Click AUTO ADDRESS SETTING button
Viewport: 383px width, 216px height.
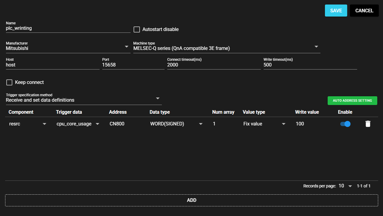click(x=352, y=100)
